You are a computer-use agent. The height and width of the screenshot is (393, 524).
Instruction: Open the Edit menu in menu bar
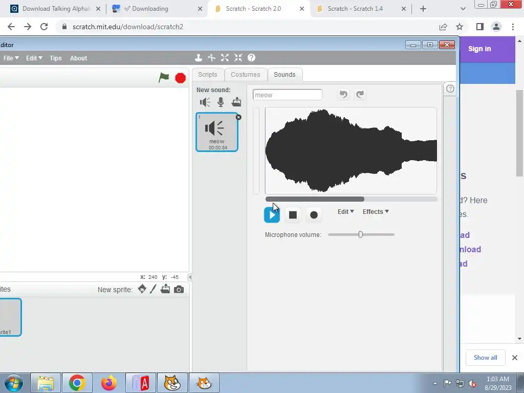point(34,58)
